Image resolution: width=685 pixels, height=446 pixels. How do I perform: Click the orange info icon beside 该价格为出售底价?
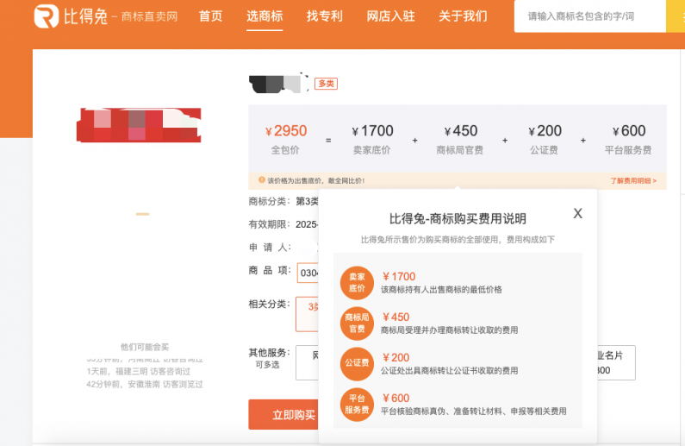262,179
